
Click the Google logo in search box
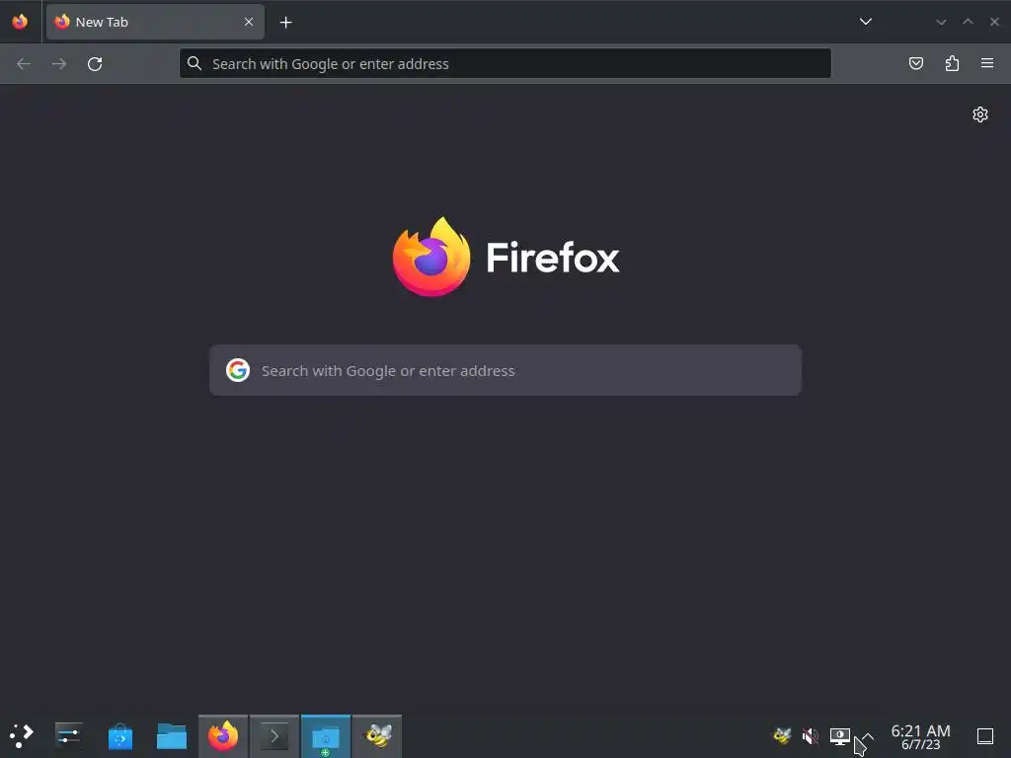point(238,370)
